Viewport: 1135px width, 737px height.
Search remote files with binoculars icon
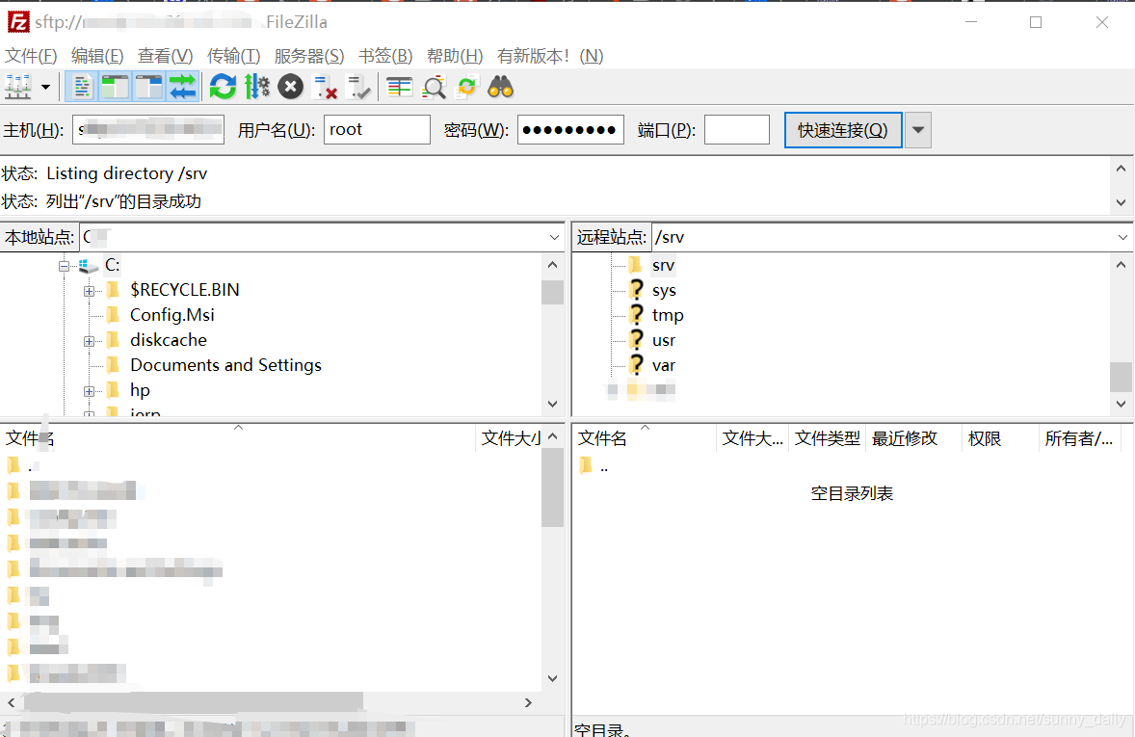click(x=500, y=88)
